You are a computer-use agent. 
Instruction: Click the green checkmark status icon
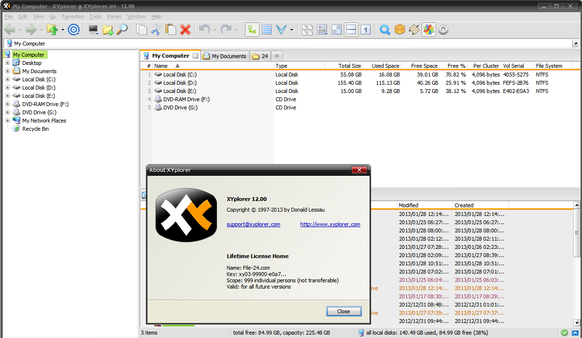point(565,333)
